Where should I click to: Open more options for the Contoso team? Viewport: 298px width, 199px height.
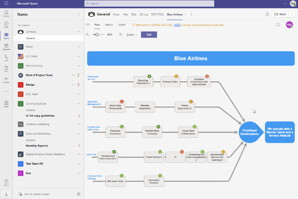(79, 32)
